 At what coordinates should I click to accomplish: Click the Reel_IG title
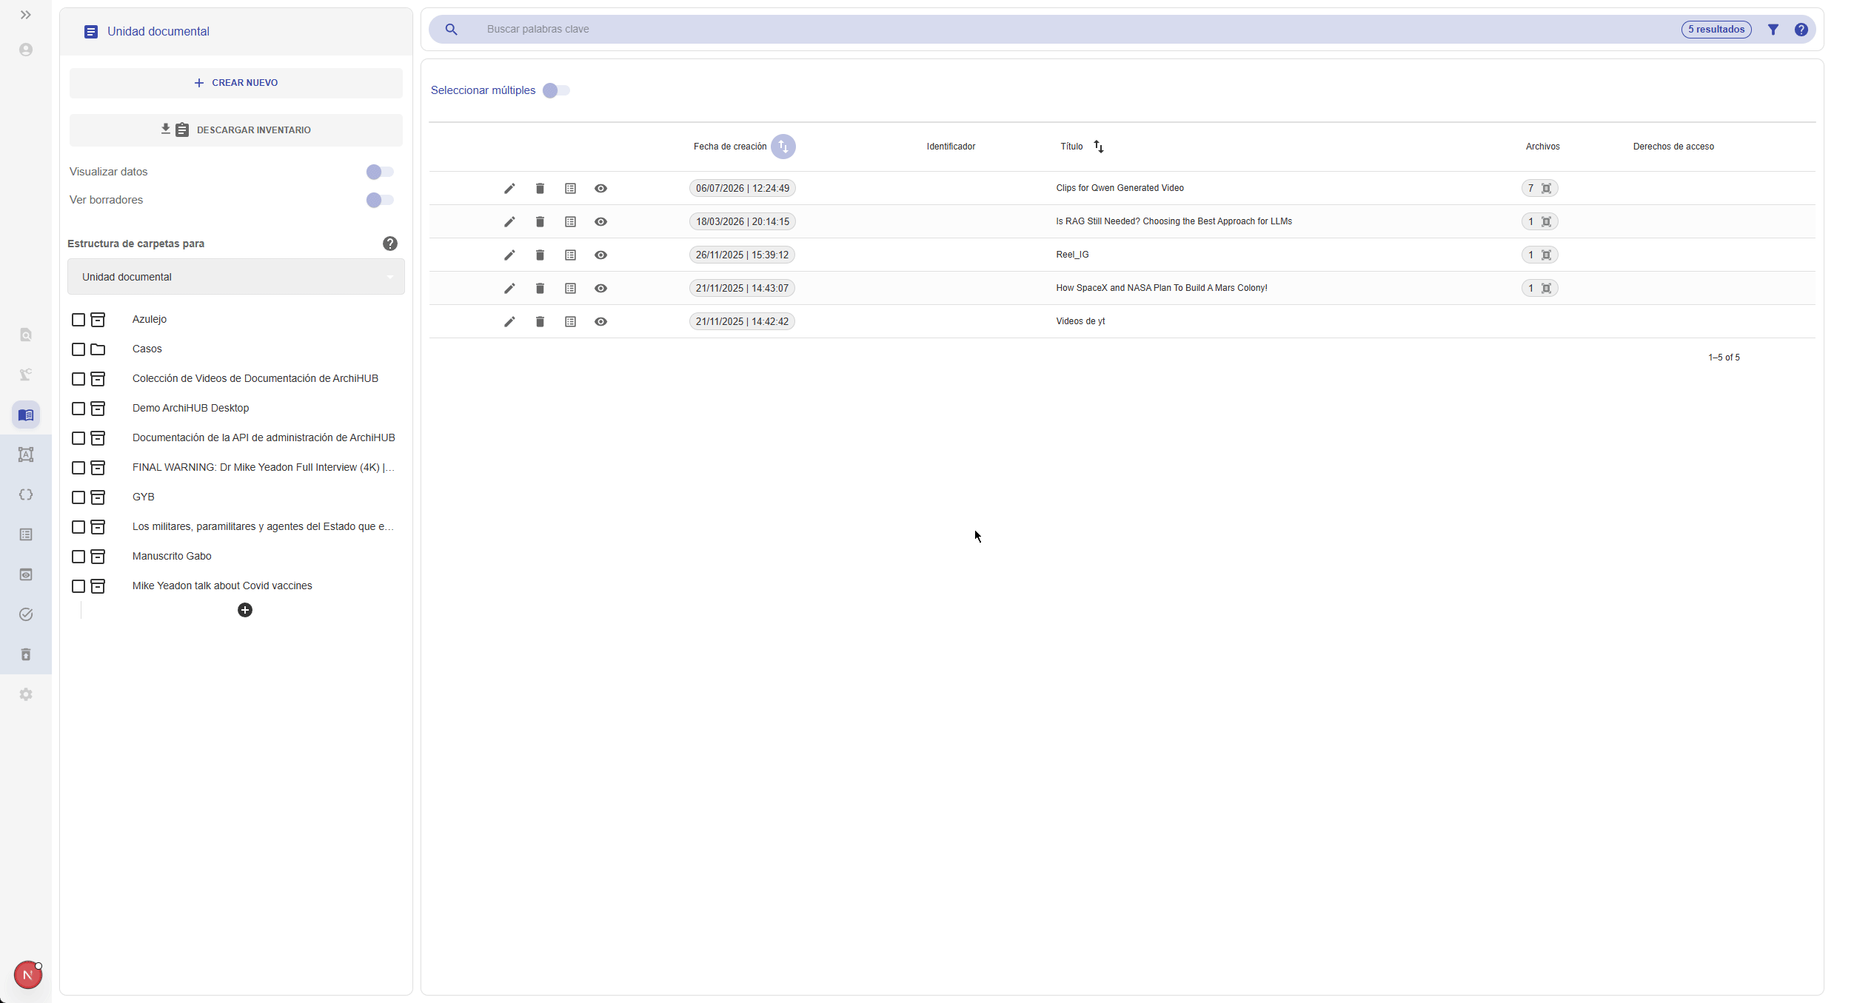pos(1072,255)
